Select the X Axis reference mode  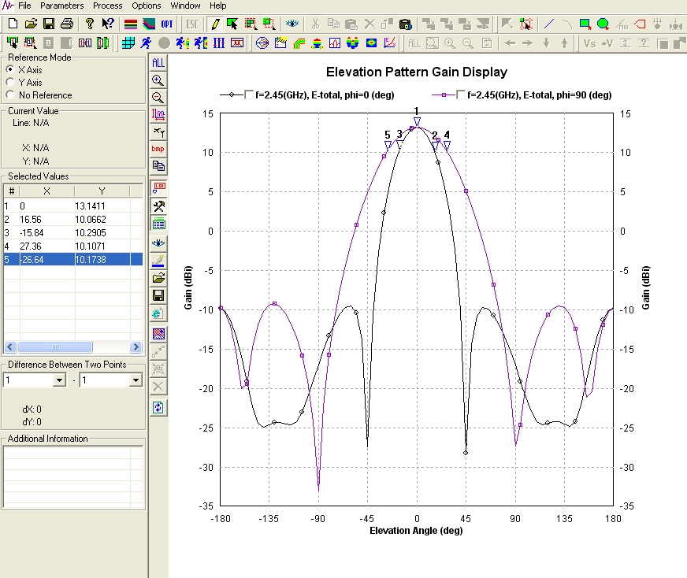(x=10, y=69)
